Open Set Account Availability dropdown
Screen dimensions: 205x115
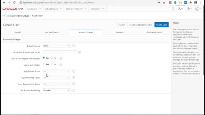click(57, 90)
